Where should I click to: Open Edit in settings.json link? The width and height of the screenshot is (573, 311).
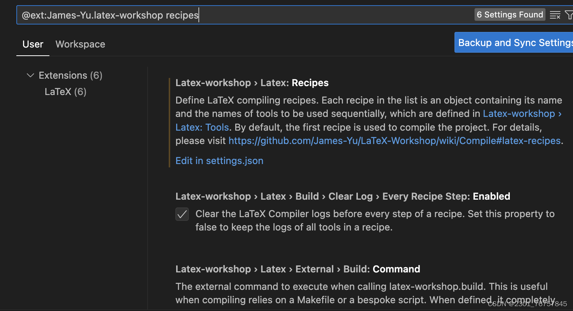point(219,161)
